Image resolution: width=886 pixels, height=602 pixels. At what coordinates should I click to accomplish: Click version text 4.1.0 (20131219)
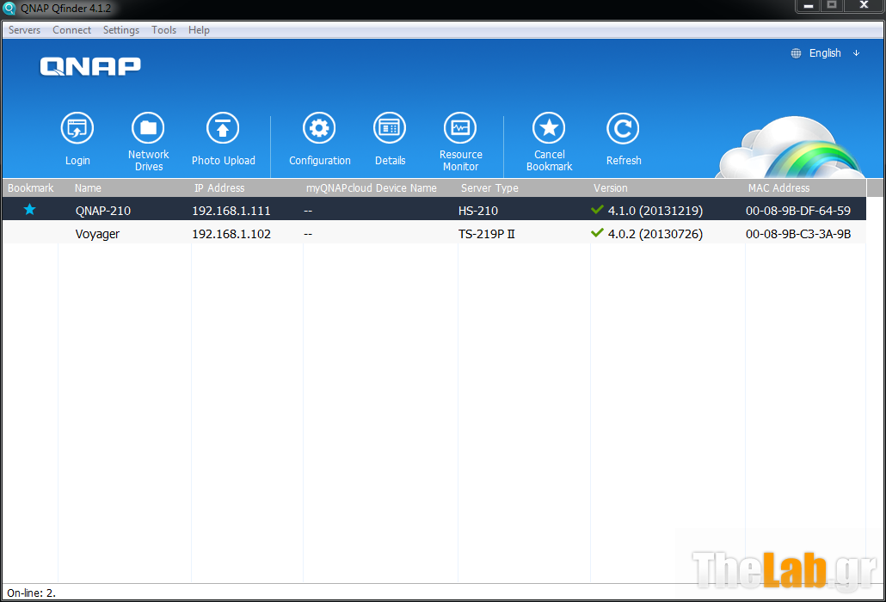(655, 211)
